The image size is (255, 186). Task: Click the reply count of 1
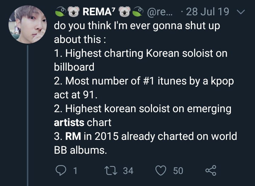tap(75, 171)
